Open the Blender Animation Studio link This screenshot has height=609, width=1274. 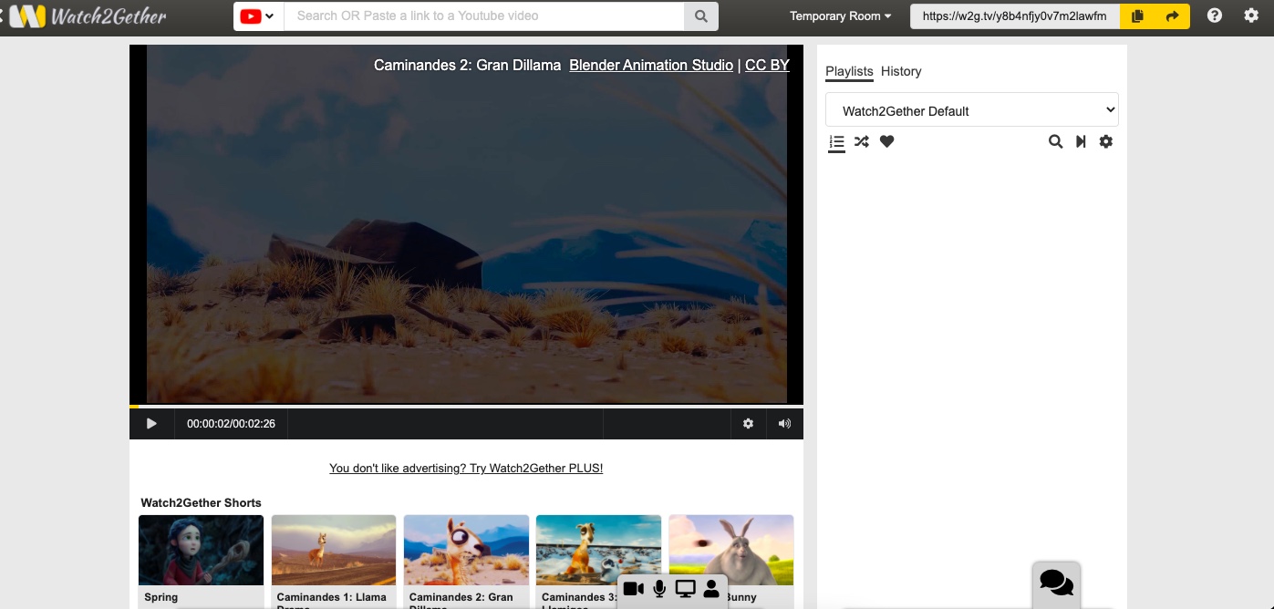(x=650, y=65)
